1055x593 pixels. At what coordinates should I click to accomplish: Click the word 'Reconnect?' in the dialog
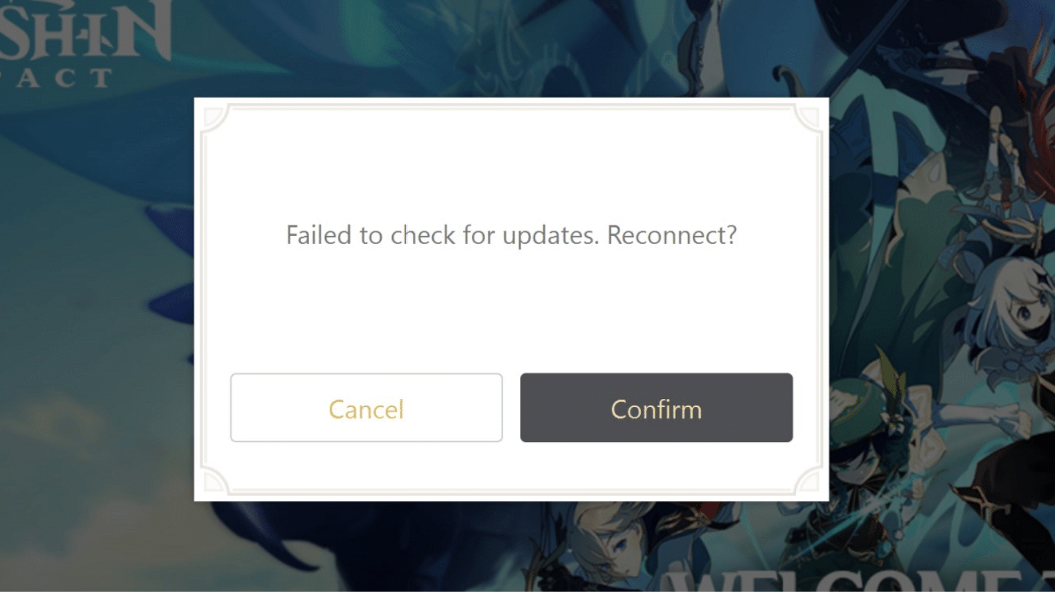pos(672,235)
